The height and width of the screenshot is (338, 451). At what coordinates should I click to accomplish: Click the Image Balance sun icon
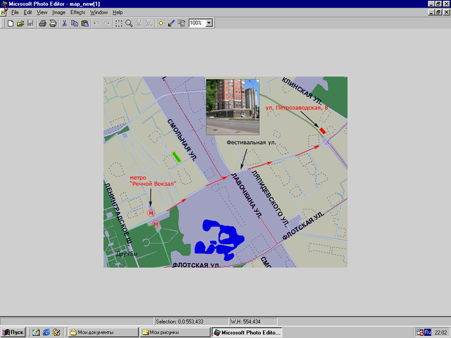(161, 23)
